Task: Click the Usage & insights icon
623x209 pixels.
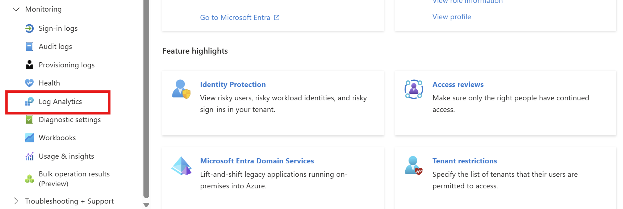Action: coord(29,156)
